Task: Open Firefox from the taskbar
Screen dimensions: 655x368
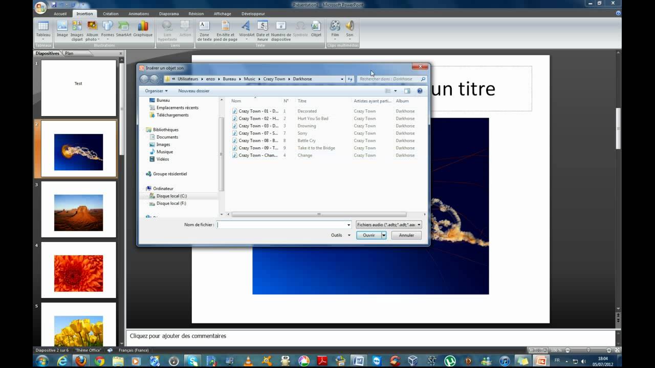Action: [81, 361]
